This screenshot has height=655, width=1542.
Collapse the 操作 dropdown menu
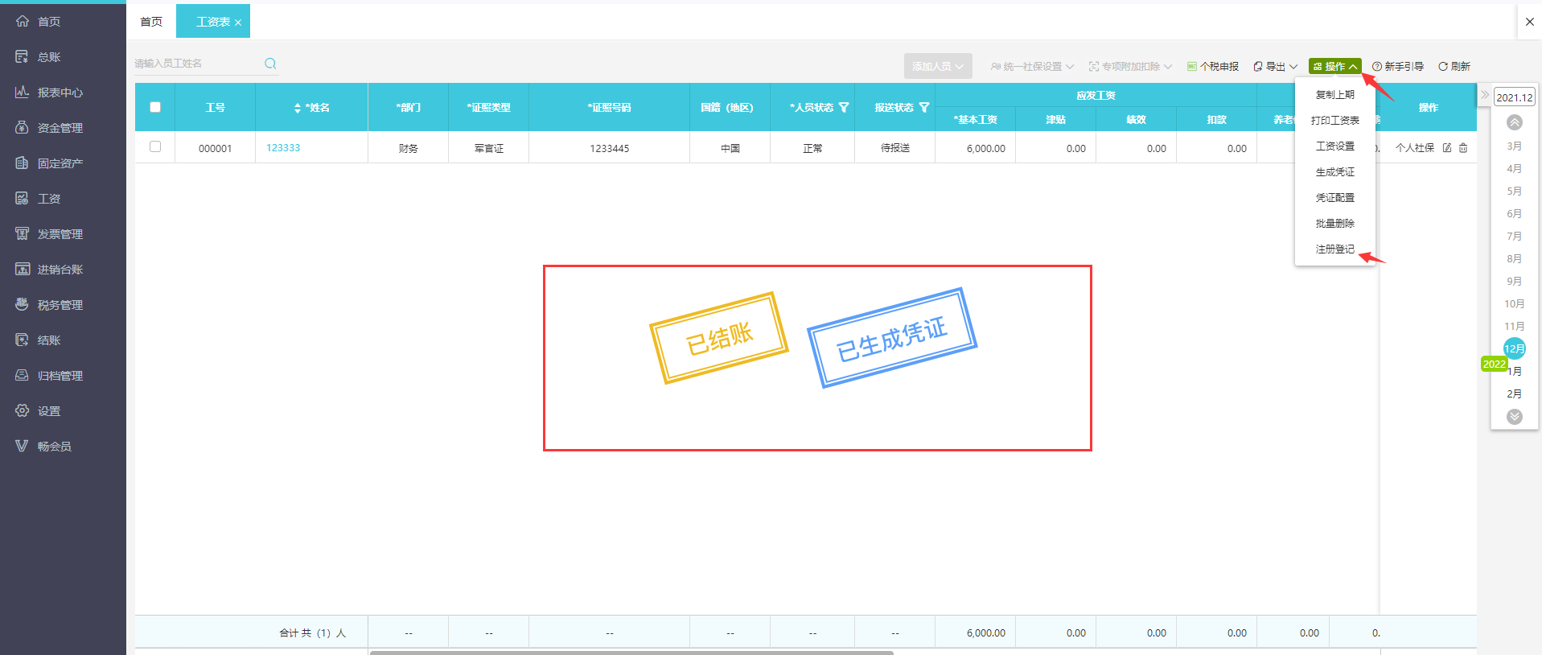1334,67
